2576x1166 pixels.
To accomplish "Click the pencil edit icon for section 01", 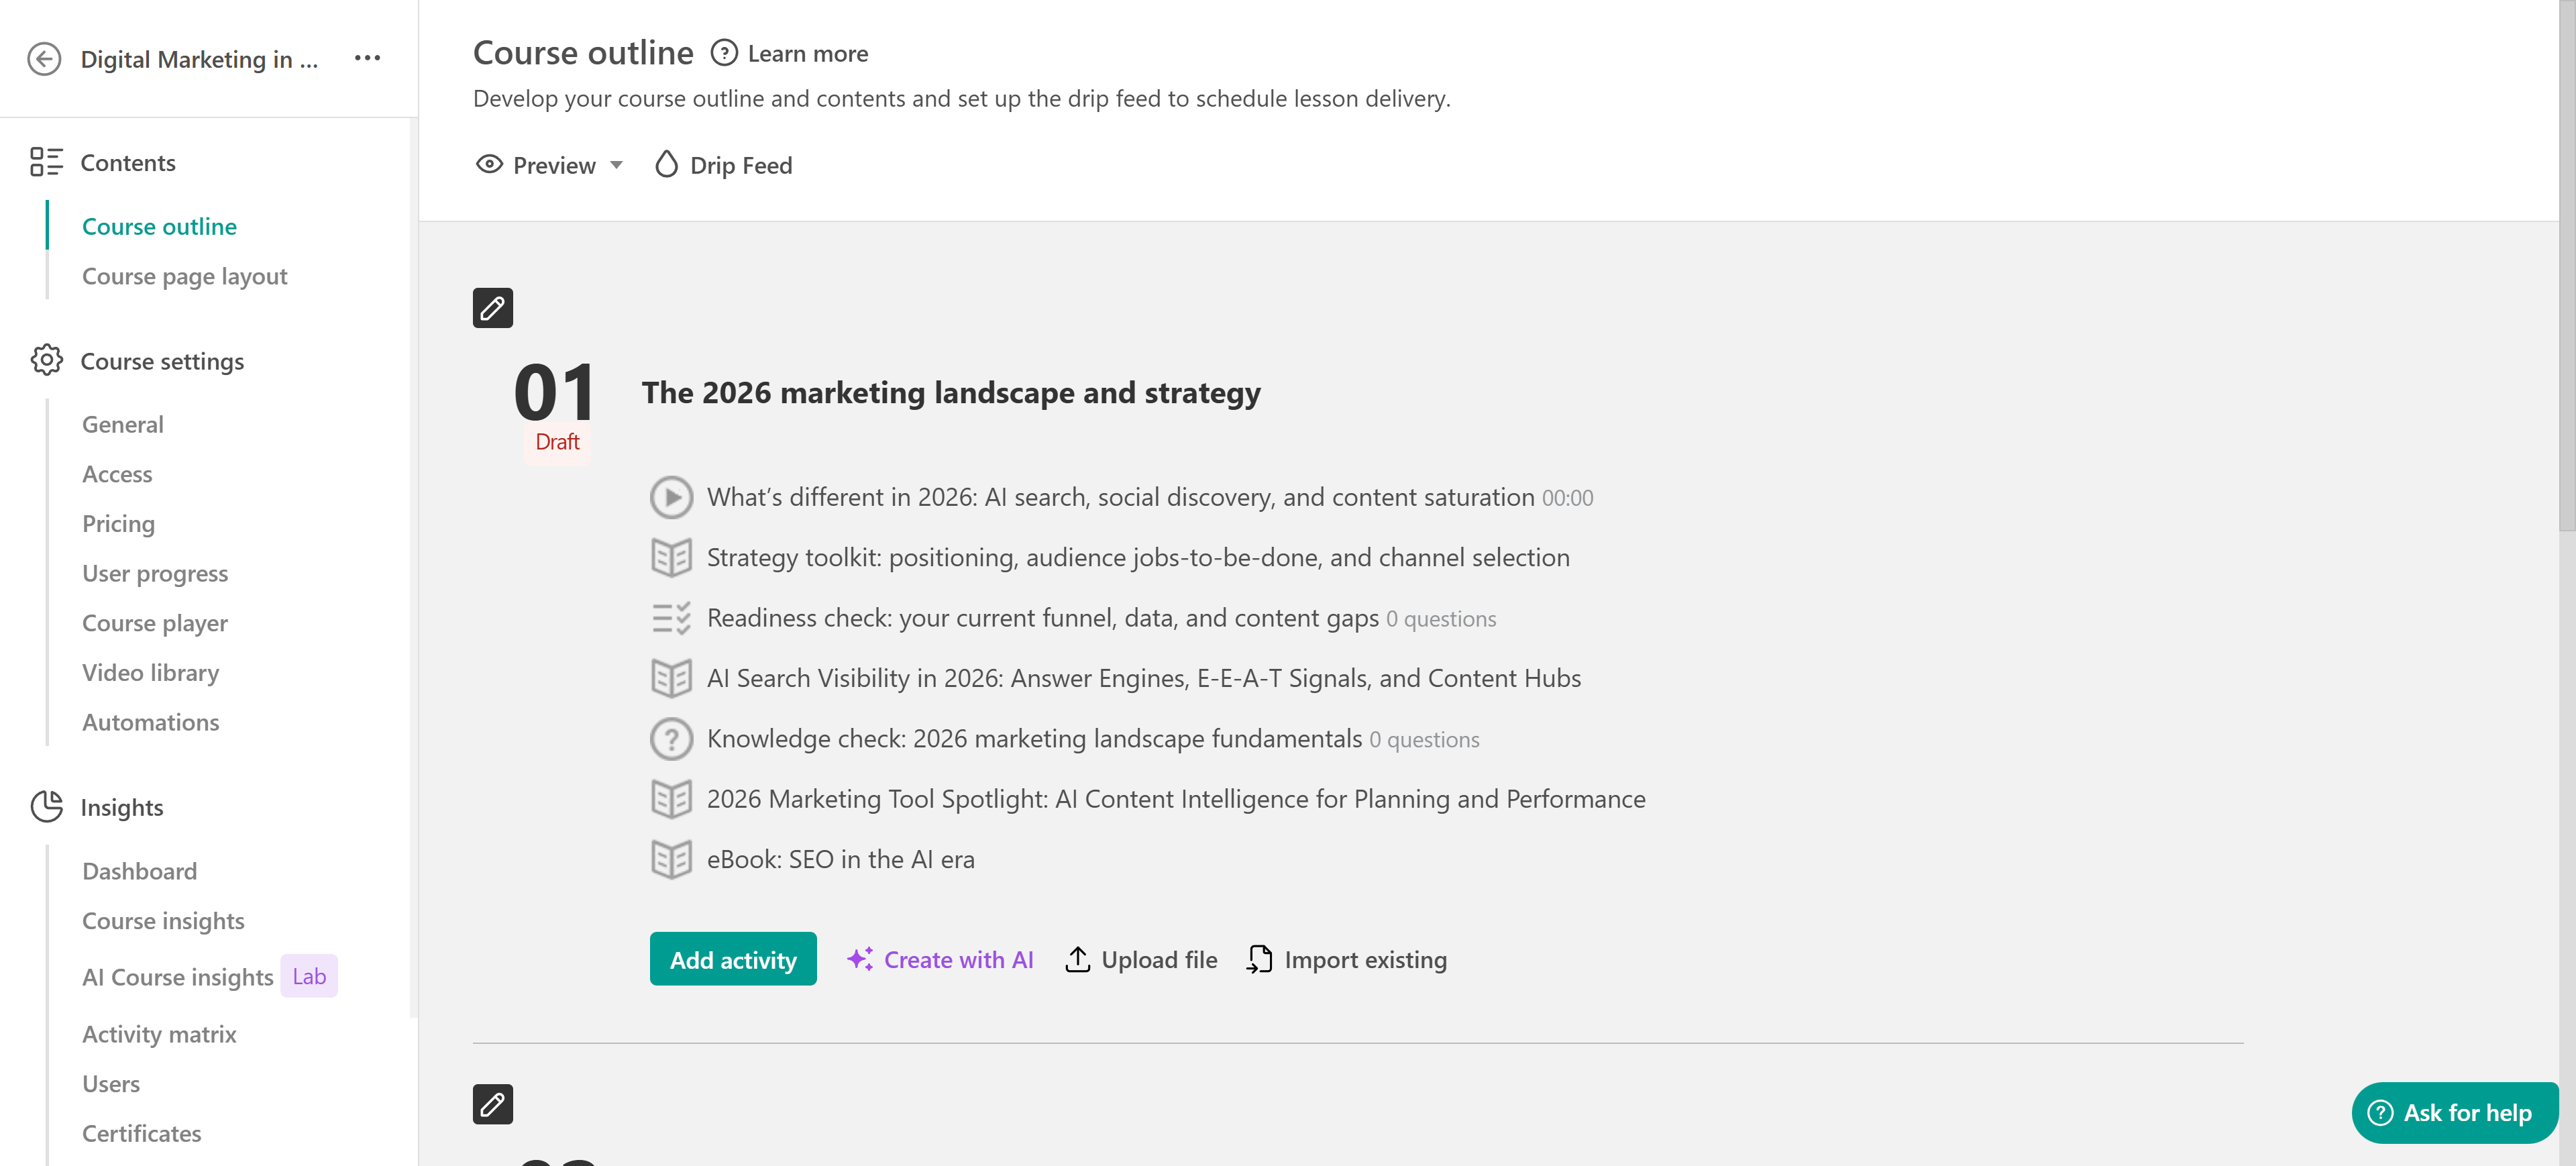I will coord(492,308).
